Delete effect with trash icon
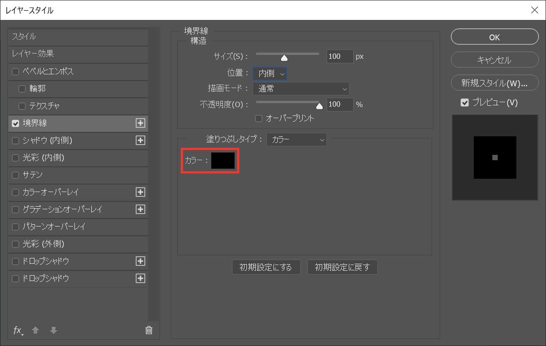The width and height of the screenshot is (546, 346). tap(149, 330)
